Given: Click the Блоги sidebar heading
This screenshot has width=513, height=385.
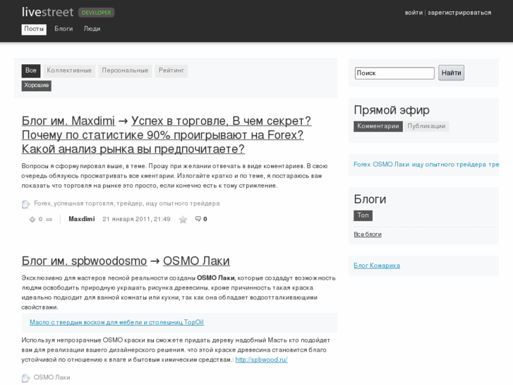Looking at the screenshot, I should 370,199.
